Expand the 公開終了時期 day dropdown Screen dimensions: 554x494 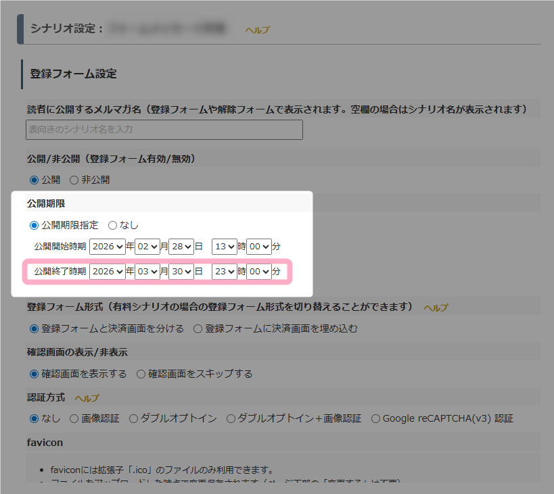click(181, 272)
